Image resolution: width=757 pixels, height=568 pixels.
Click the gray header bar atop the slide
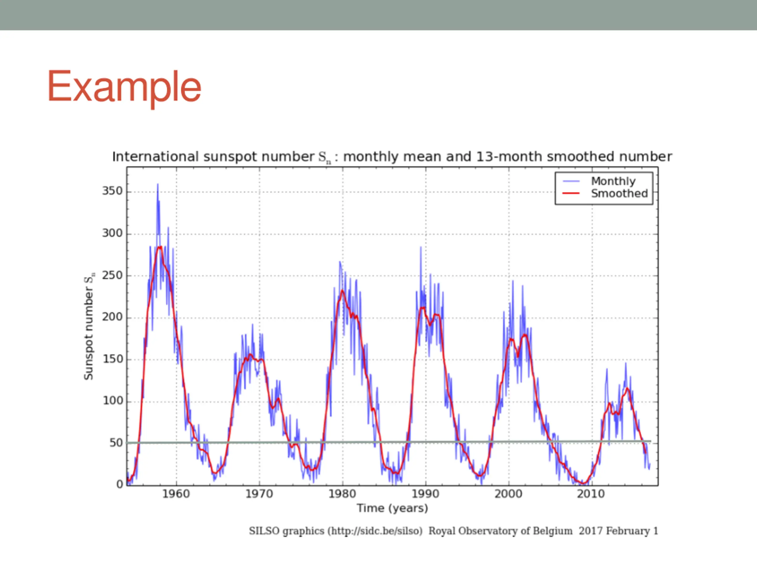(x=378, y=15)
